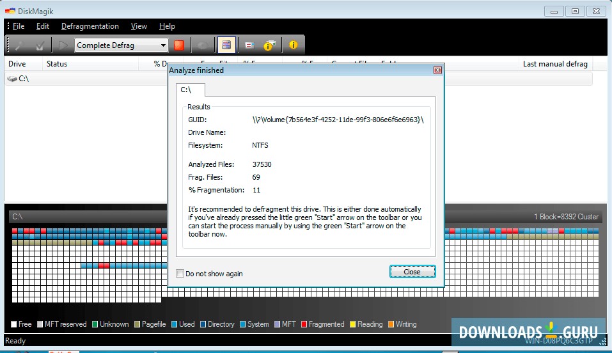Click the red-blue message card toolbar icon

[x=249, y=45]
